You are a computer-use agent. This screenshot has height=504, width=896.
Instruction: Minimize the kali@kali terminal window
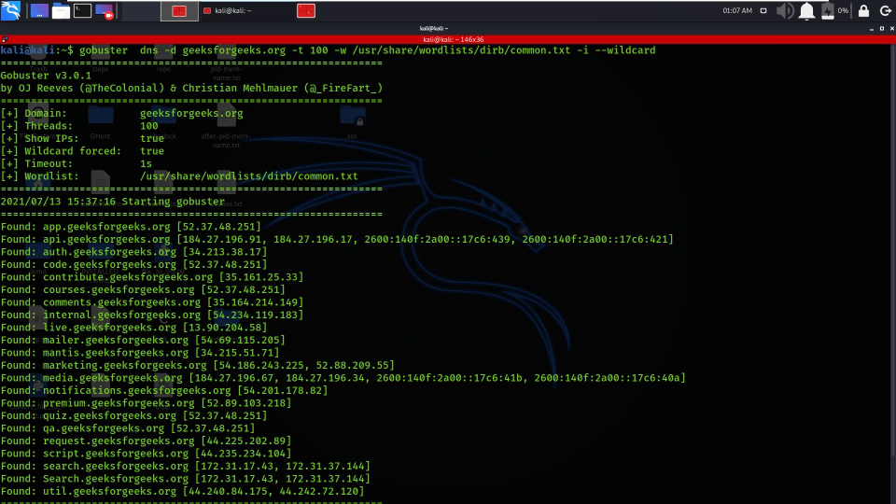coord(872,28)
